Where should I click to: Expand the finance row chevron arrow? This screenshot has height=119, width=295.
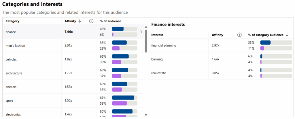point(141,32)
